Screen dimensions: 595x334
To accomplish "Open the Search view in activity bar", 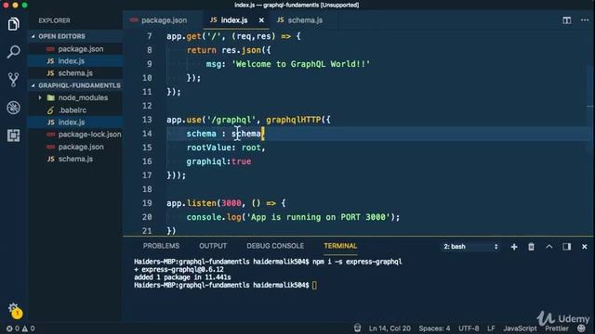I will (14, 52).
